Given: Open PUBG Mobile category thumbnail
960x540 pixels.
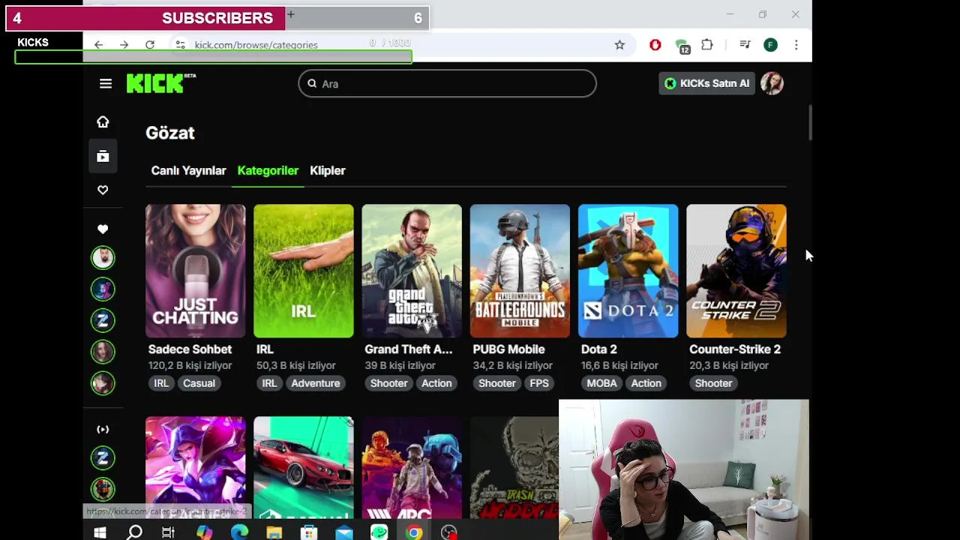Looking at the screenshot, I should pos(520,271).
